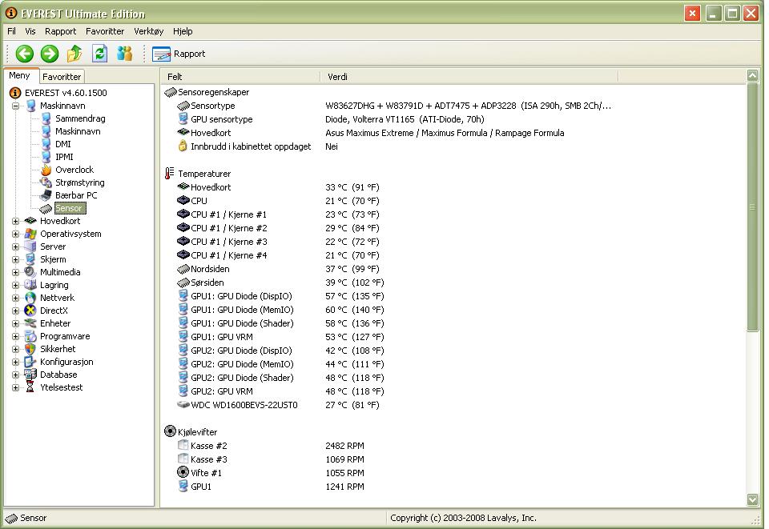Click the padlock icon for Innbrudd i kabinettet
Screen dimensions: 769x529
coord(183,146)
